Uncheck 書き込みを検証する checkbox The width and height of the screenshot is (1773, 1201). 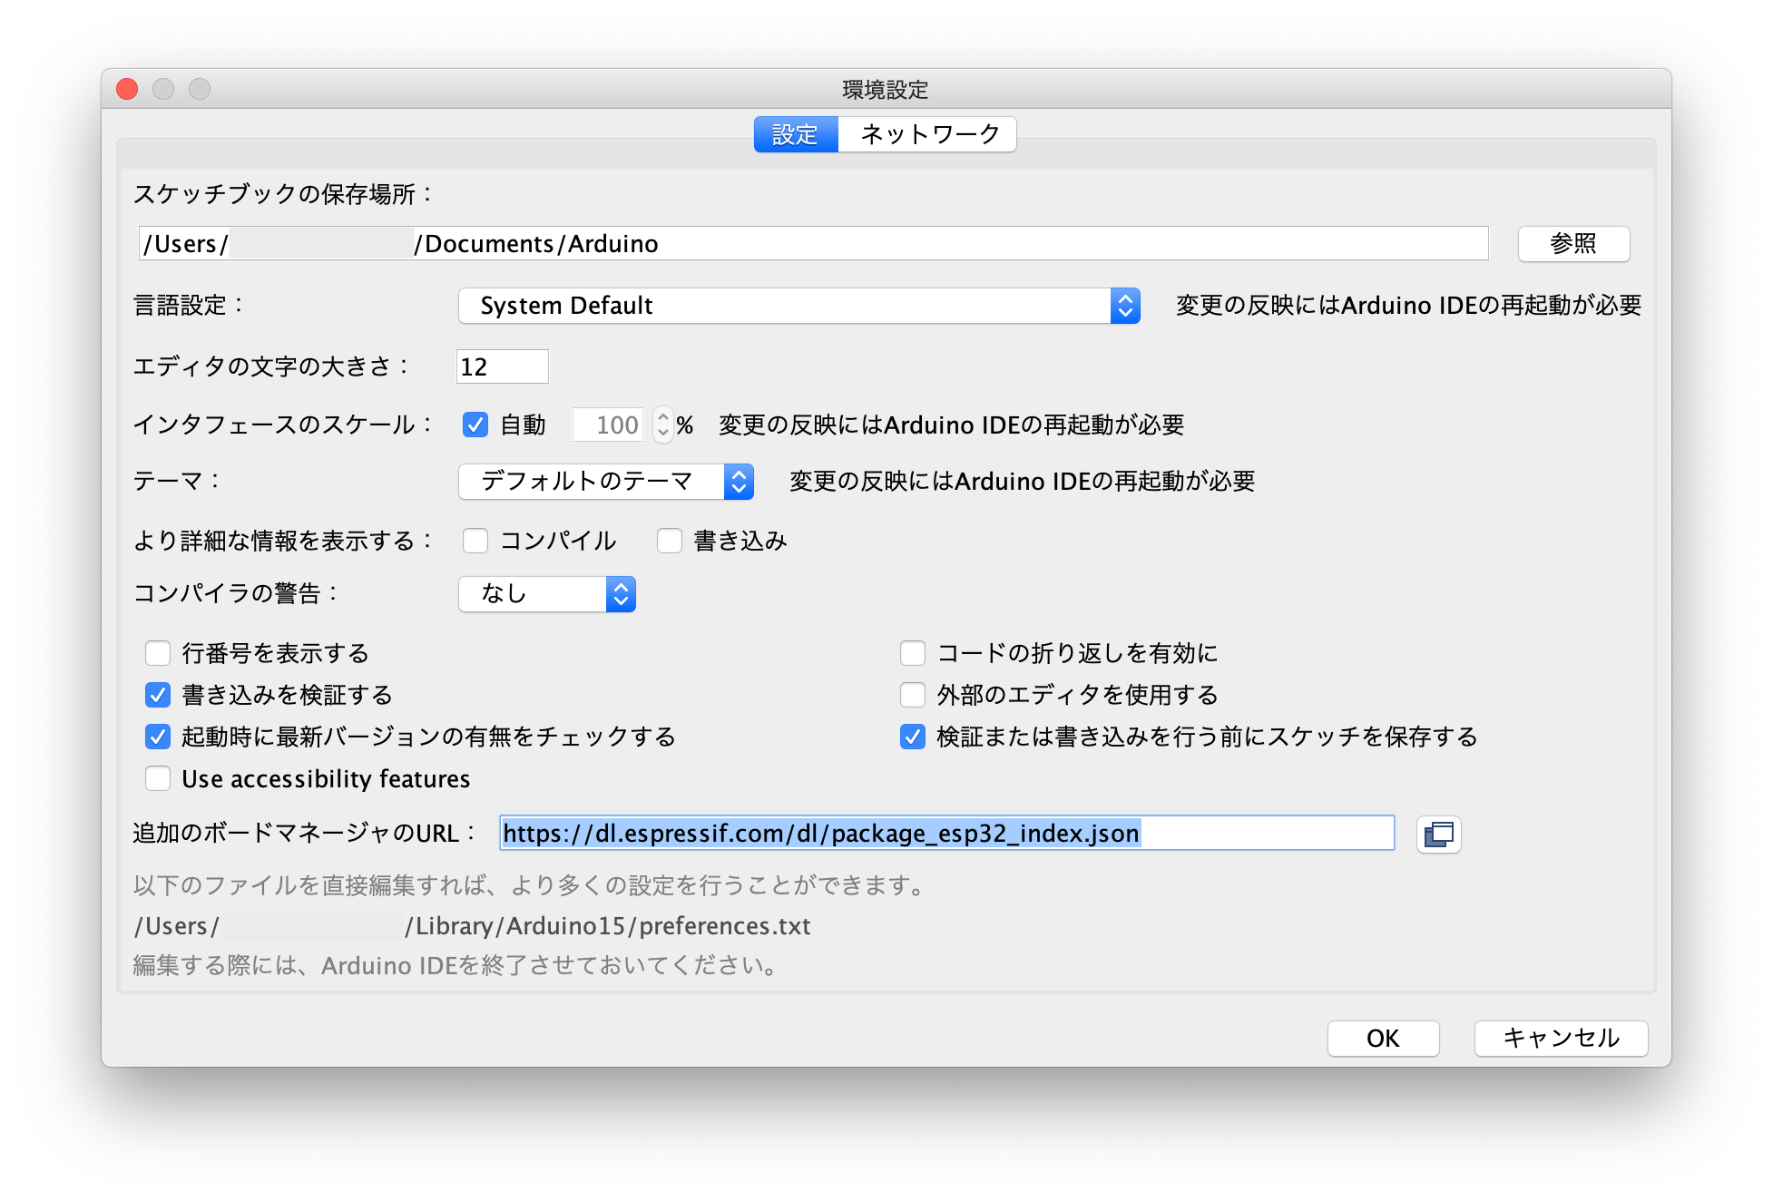(158, 695)
